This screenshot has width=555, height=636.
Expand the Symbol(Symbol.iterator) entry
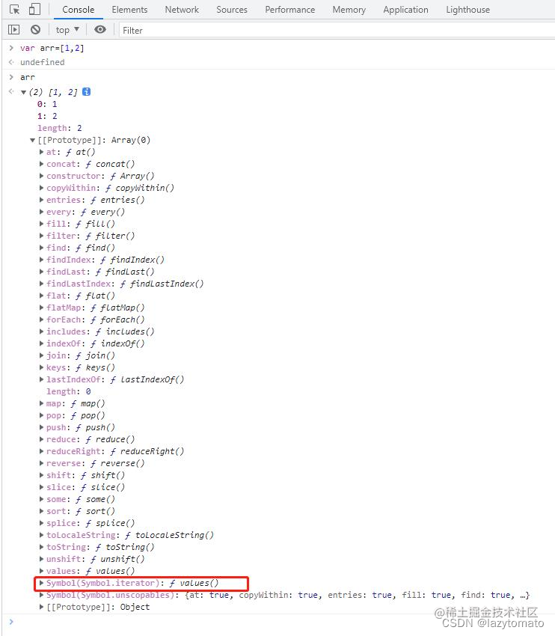pos(41,583)
